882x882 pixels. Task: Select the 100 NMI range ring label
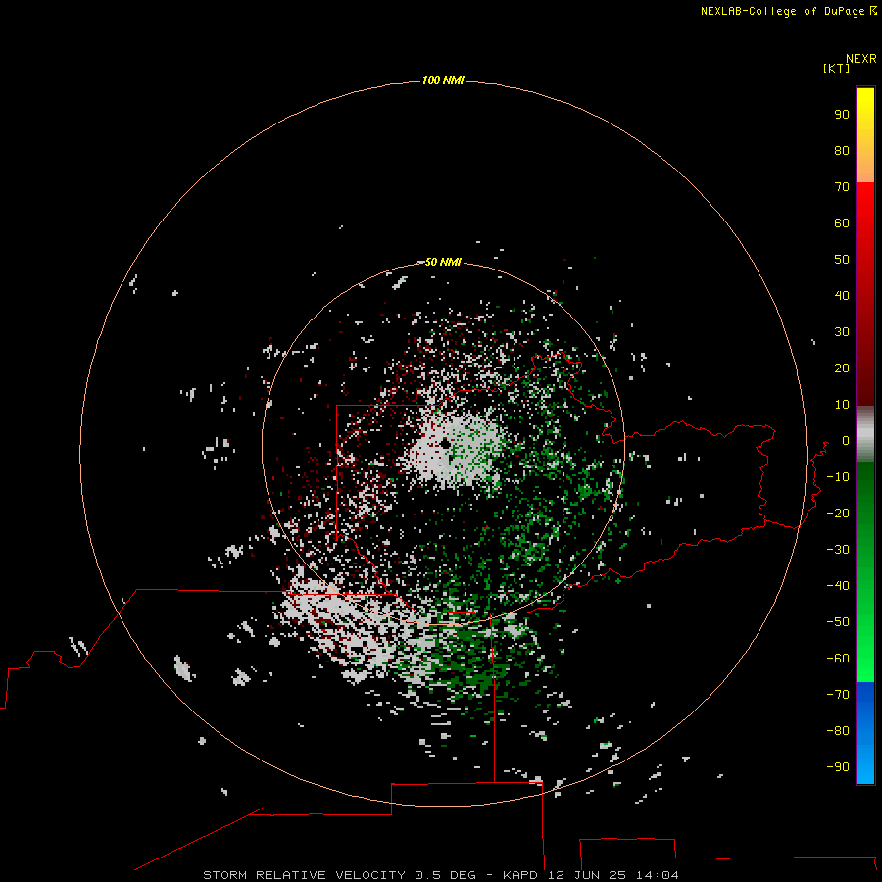point(443,80)
